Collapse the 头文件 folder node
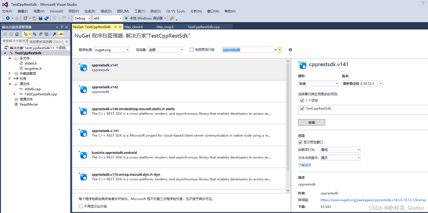Image resolution: width=428 pixels, height=213 pixels. point(10,58)
